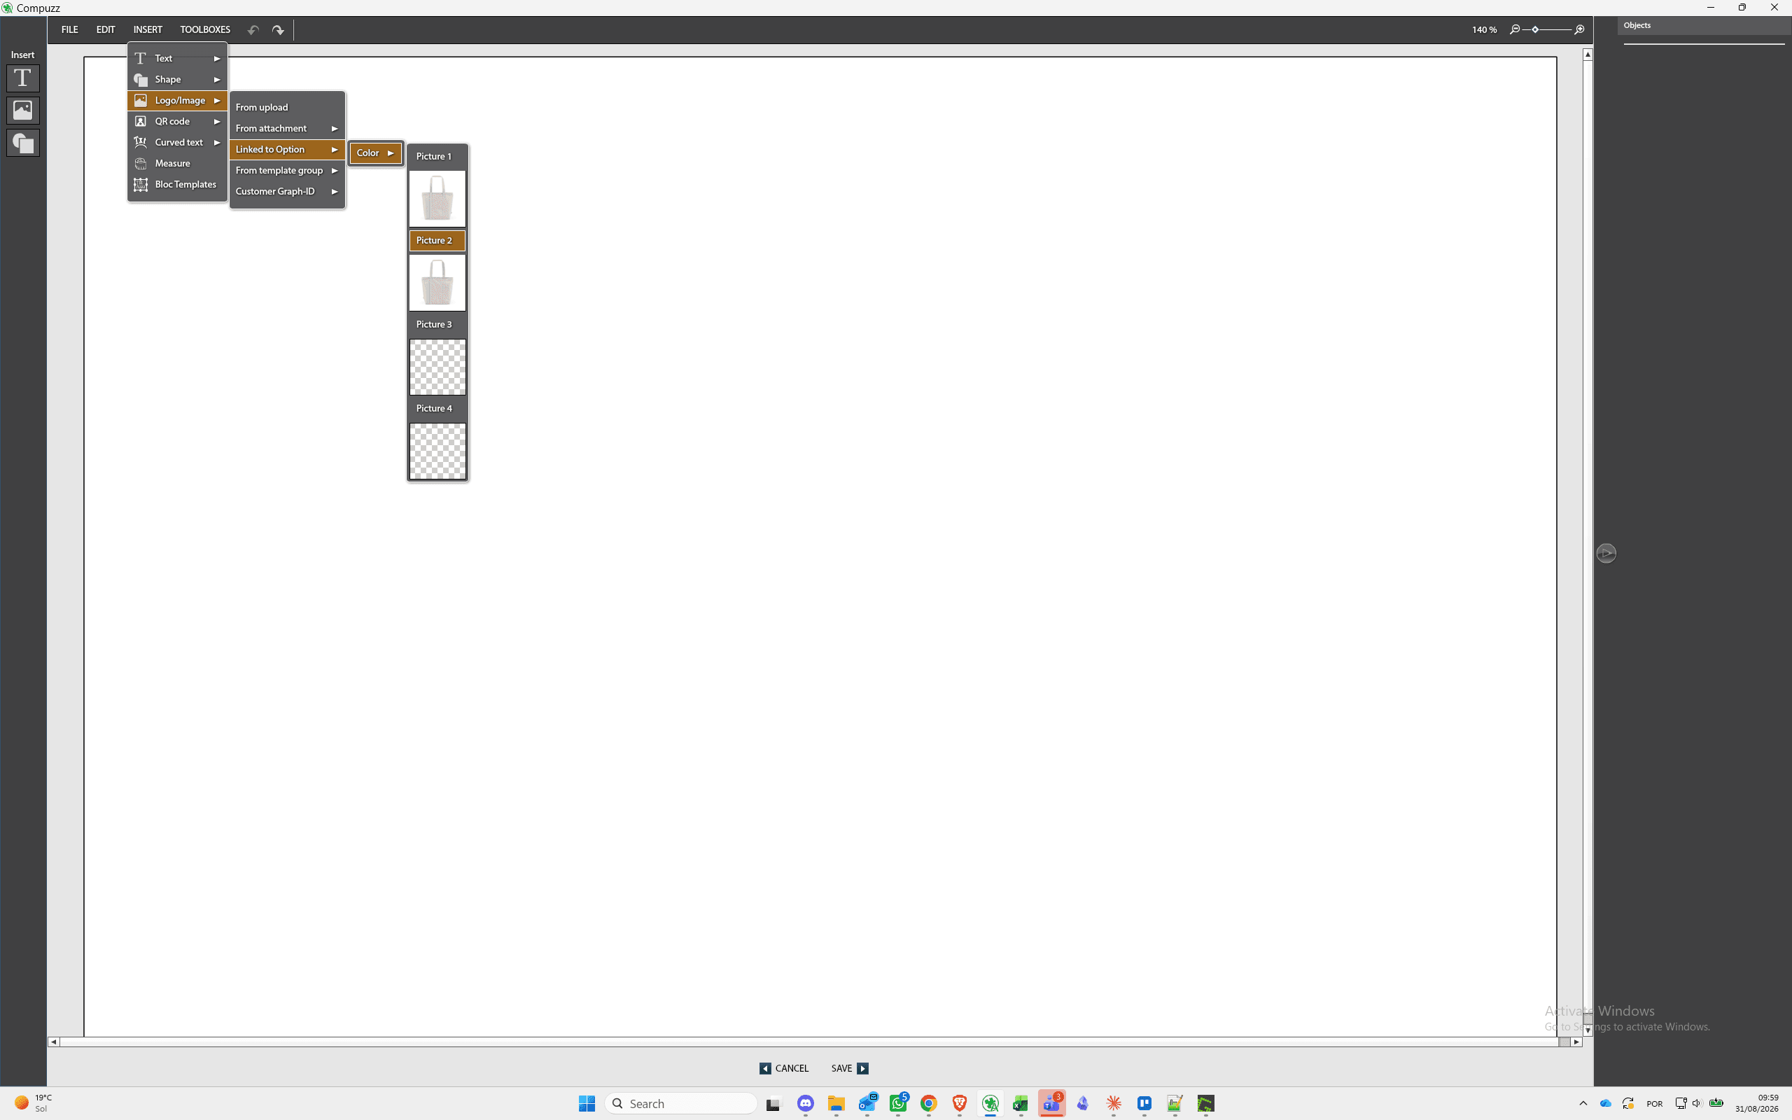Viewport: 1792px width, 1120px height.
Task: Open the volume control in system tray
Action: [x=1697, y=1104]
